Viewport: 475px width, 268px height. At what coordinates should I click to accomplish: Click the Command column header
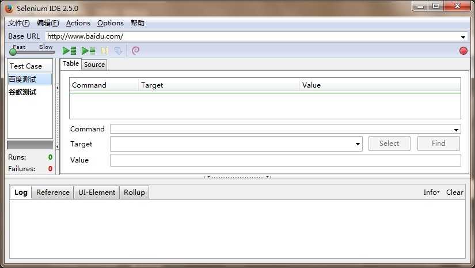(104, 85)
